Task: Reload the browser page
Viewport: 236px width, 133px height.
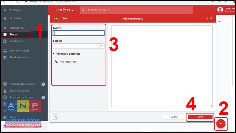Action: (18, 1)
